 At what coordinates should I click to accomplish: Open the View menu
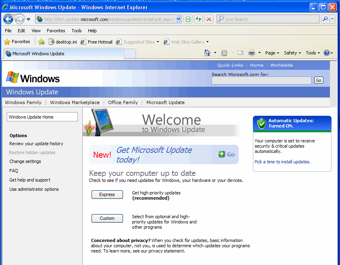pos(36,31)
